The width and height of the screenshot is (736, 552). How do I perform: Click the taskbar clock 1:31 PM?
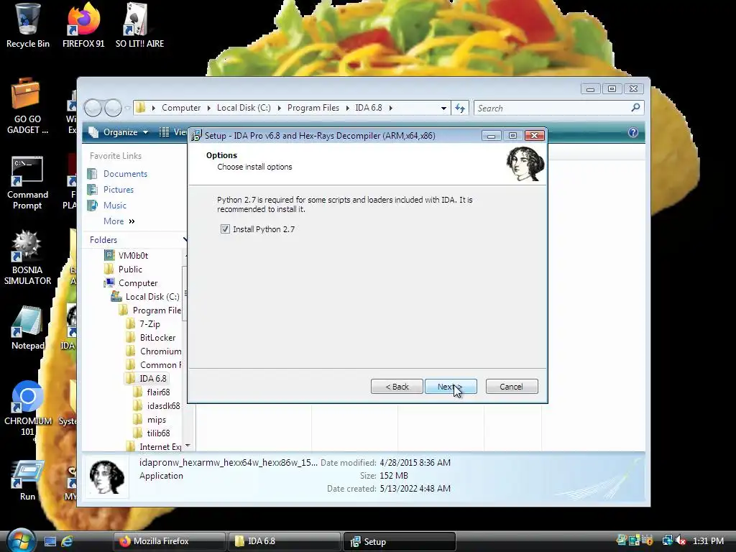tap(708, 540)
